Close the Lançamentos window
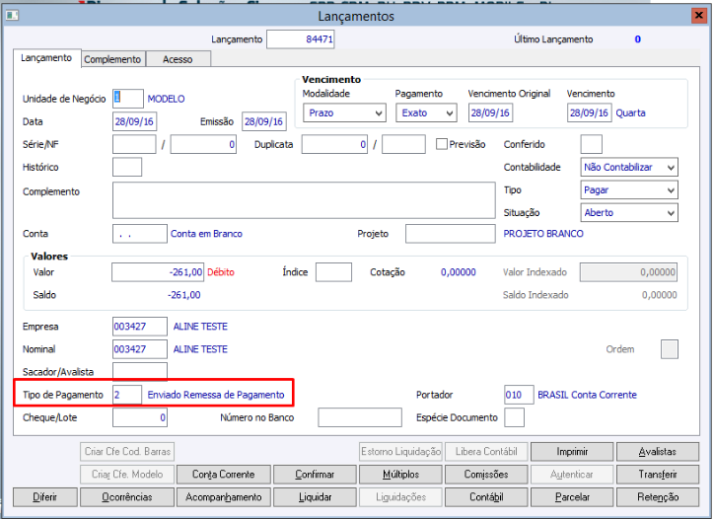 pos(698,16)
